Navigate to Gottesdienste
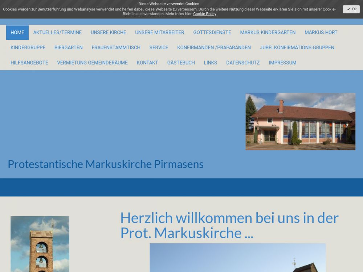This screenshot has height=272, width=363. coord(212,33)
